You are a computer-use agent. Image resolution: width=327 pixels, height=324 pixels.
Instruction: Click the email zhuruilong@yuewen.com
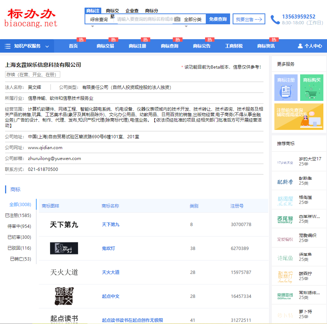54,159
